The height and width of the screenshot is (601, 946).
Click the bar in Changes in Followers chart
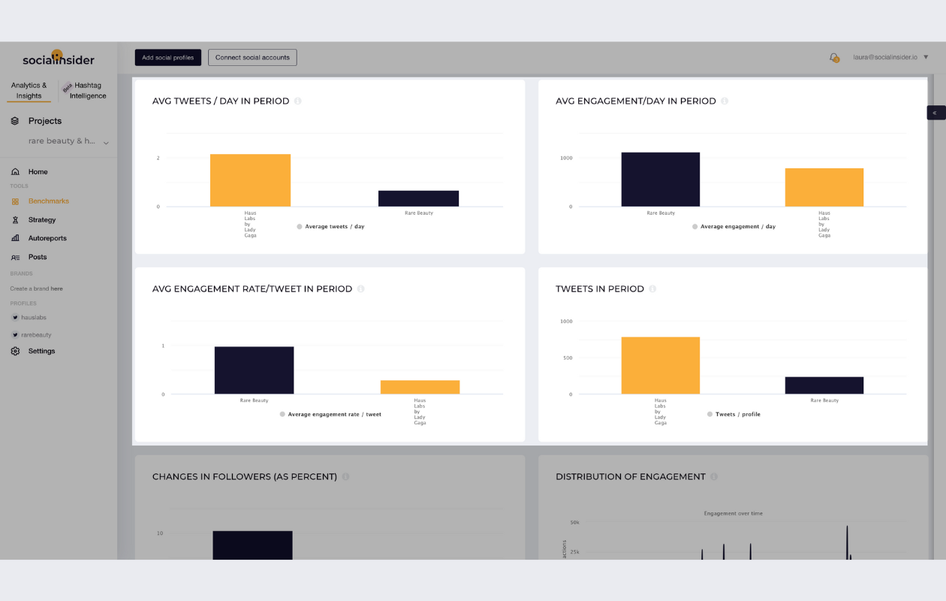(x=252, y=545)
